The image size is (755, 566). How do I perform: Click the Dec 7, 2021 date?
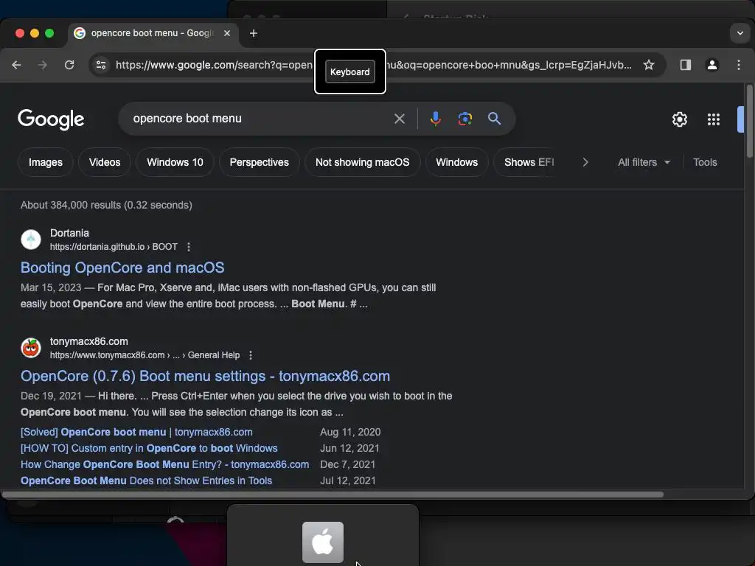pos(348,465)
